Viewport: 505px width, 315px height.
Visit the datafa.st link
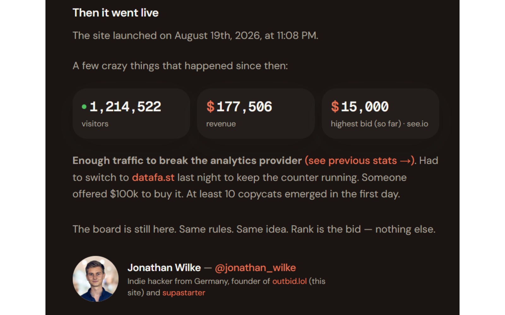pyautogui.click(x=153, y=177)
